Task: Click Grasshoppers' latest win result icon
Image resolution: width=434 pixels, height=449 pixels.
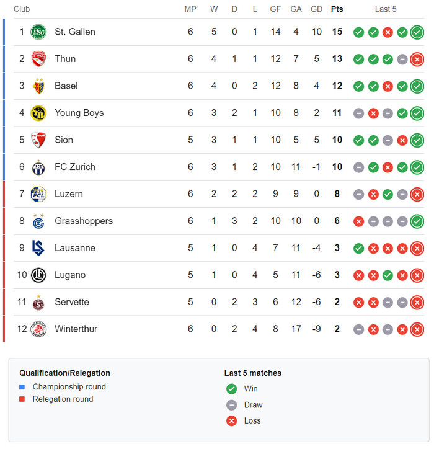Action: (417, 221)
